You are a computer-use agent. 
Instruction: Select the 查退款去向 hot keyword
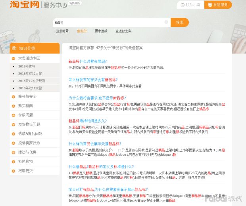coord(123,31)
